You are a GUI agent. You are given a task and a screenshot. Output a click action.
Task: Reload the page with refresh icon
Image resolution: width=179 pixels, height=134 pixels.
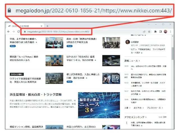(x=19, y=32)
